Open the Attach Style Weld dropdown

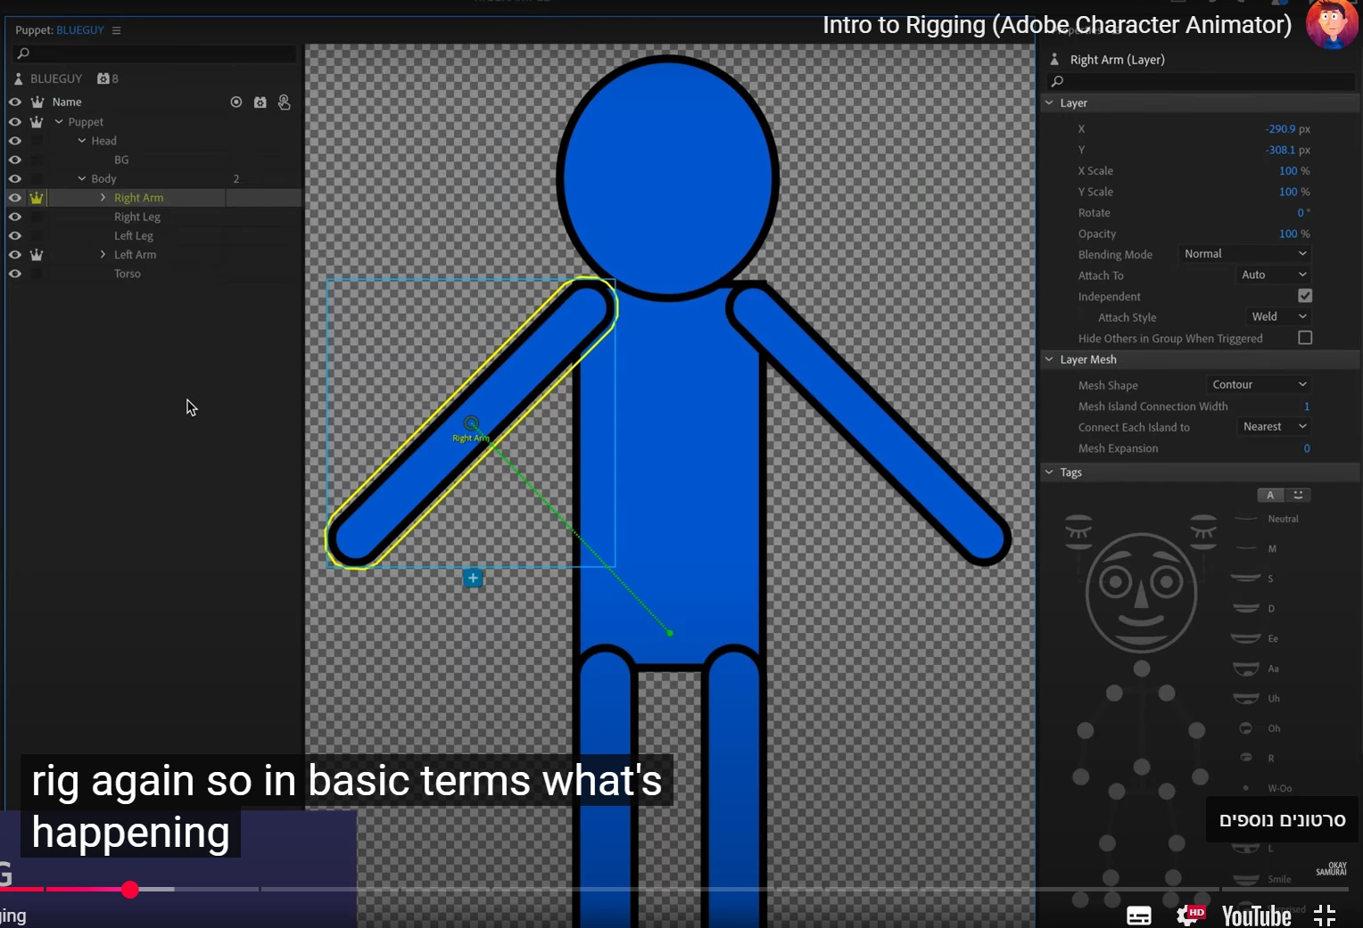(1278, 316)
